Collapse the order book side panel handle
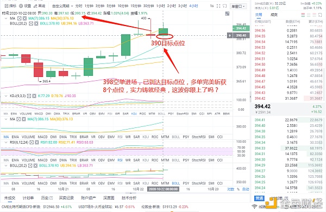 pos(250,97)
